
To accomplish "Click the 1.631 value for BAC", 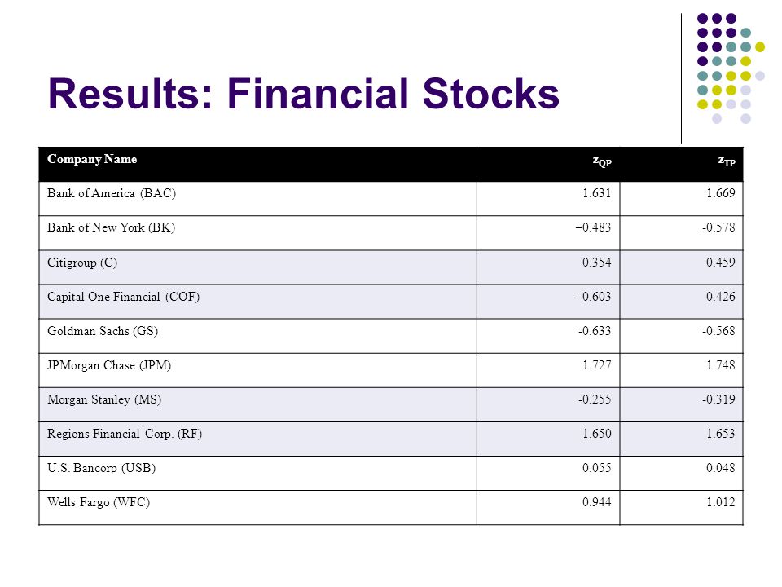I will pyautogui.click(x=596, y=193).
